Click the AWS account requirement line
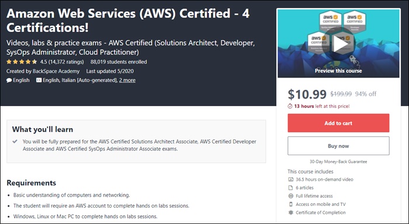 pos(101,206)
